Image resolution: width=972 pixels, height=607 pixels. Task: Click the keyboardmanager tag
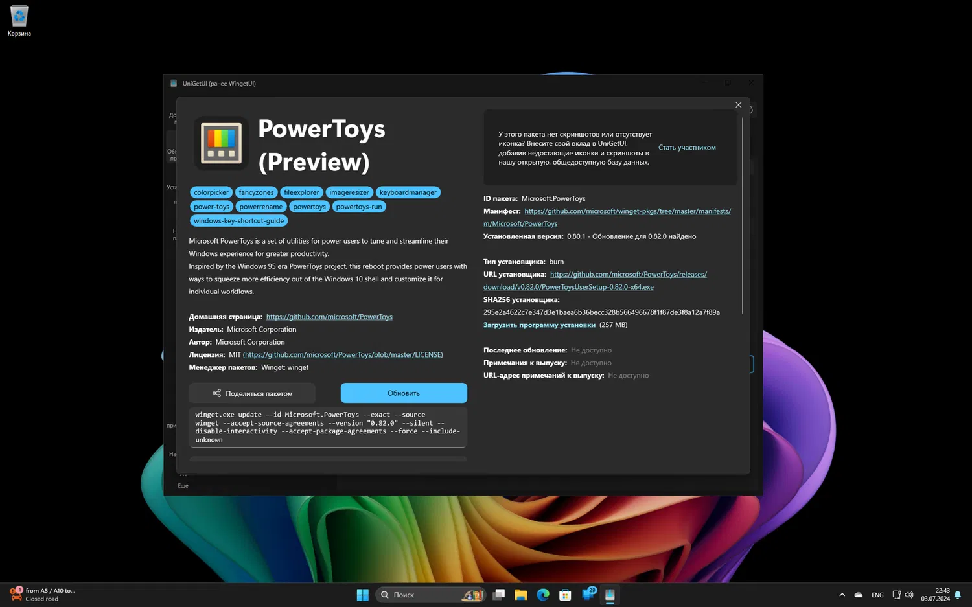[x=408, y=192]
